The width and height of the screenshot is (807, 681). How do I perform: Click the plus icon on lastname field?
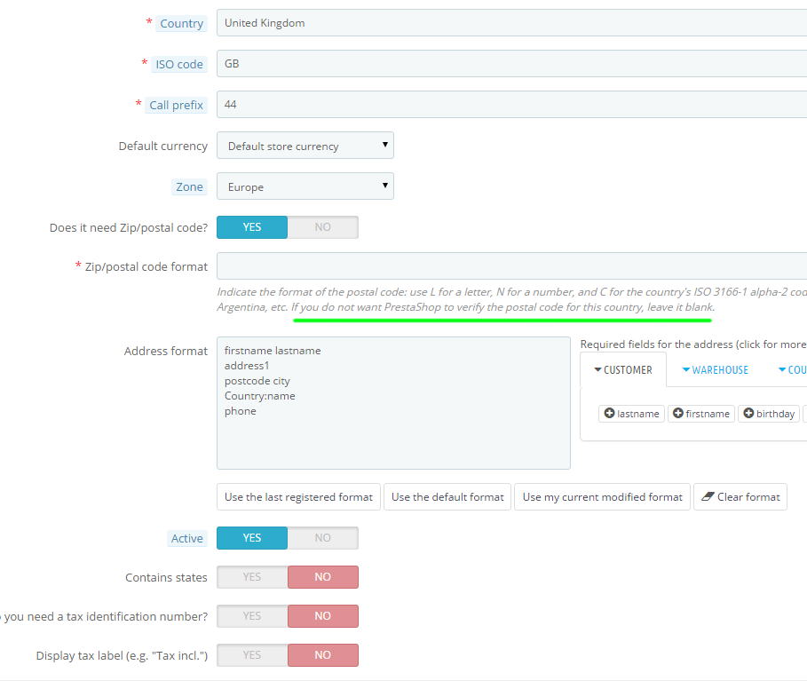[x=609, y=414]
